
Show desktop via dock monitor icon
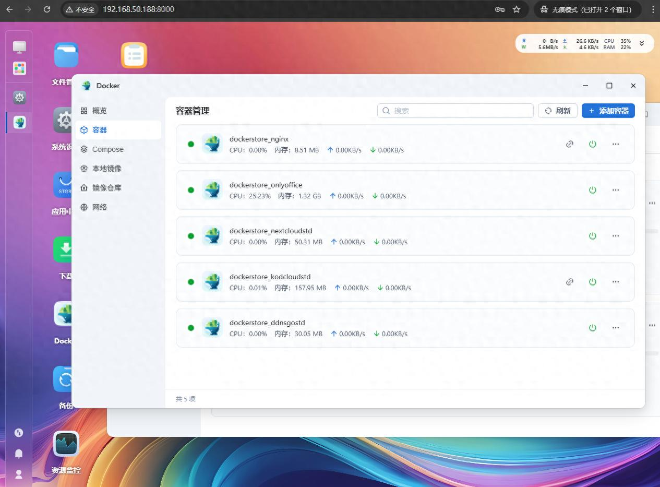click(x=19, y=47)
